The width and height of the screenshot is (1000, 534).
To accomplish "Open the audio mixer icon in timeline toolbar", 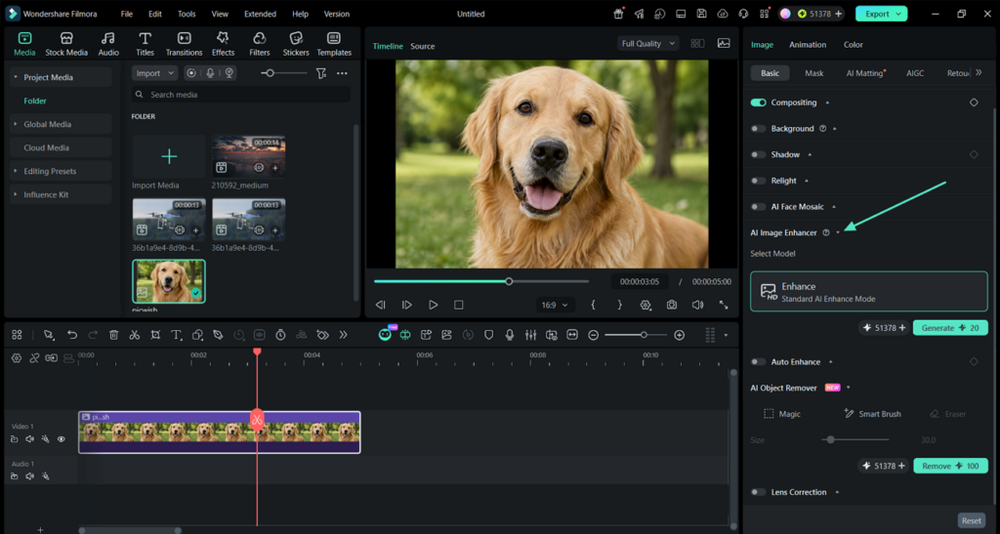I will tap(530, 335).
